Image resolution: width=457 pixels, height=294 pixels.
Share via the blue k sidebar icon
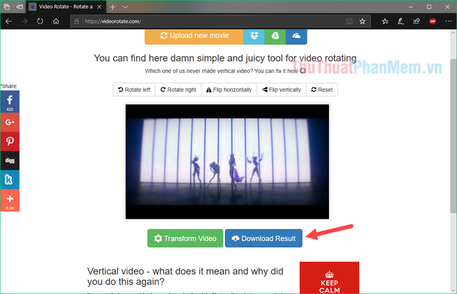10,179
